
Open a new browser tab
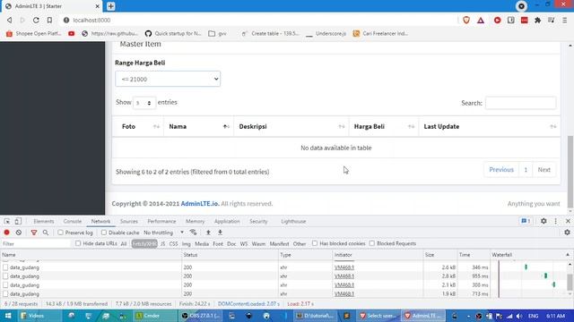[x=110, y=6]
